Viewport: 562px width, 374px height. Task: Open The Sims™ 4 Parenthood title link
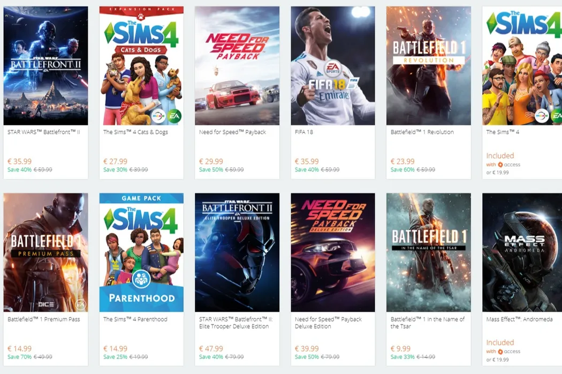135,319
